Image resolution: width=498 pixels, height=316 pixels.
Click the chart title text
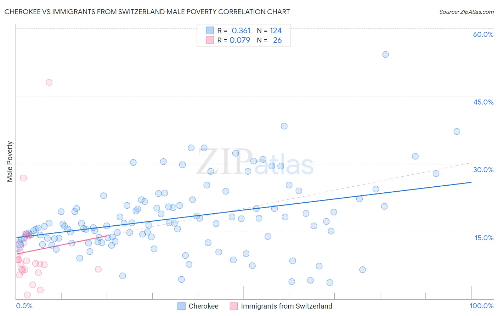[x=147, y=12]
